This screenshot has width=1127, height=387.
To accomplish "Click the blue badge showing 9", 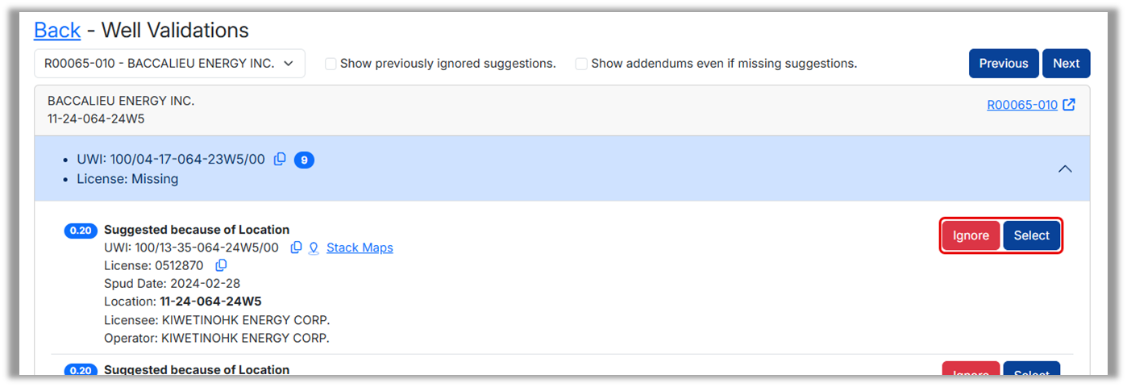I will tap(304, 160).
